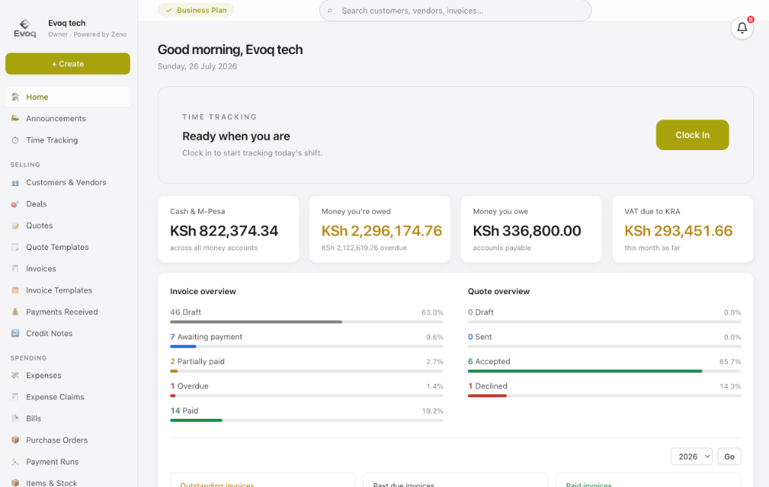This screenshot has height=487, width=769.
Task: Click the Bills icon in the sidebar
Action: pos(15,419)
